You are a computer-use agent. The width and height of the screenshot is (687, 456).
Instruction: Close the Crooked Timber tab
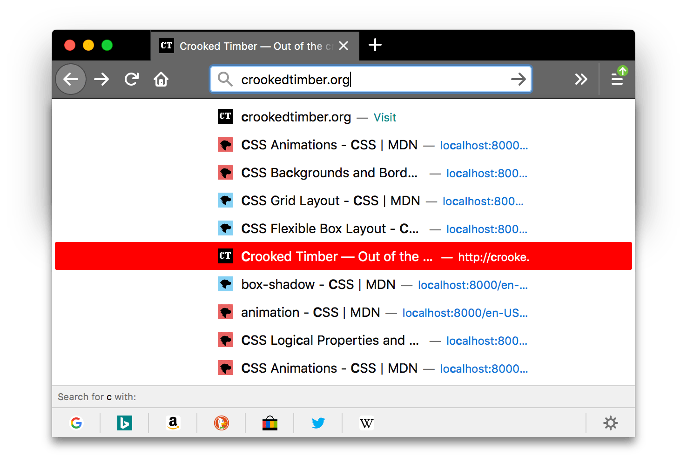(x=343, y=46)
